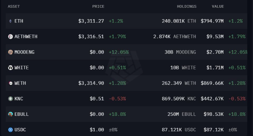253x136 pixels.
Task: Open the EBULL asset name link
Action: tap(22, 114)
